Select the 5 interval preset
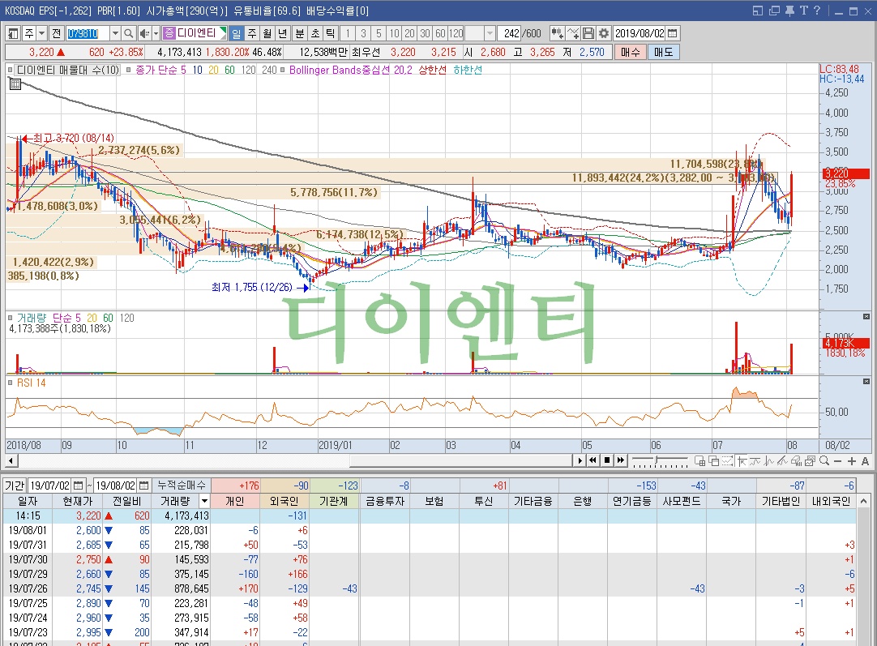 coord(379,33)
